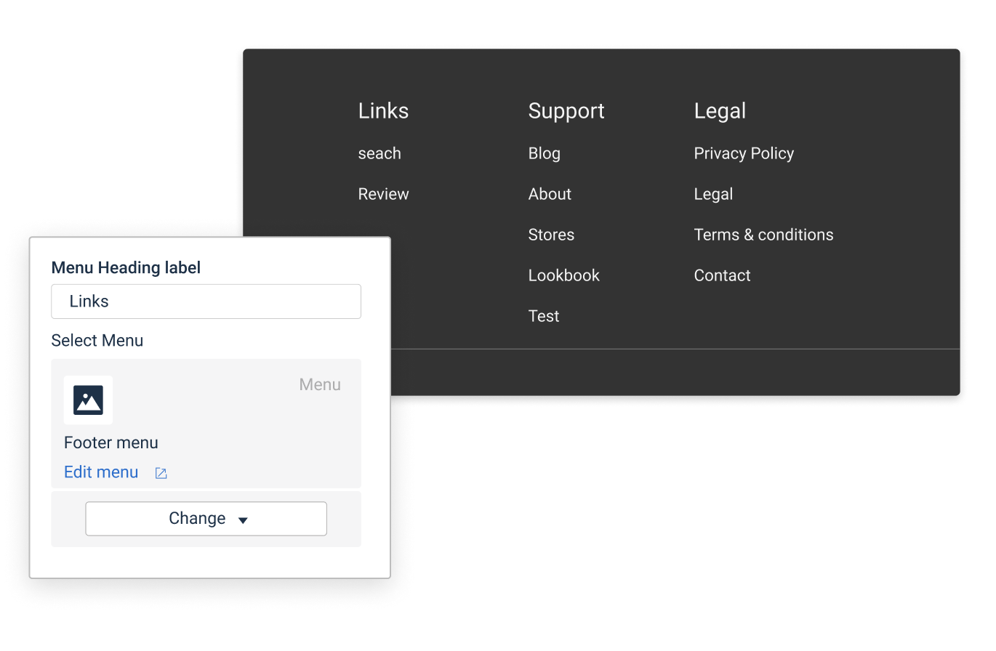Viewport: 996px width, 651px height.
Task: Click inside the Menu Heading label text field
Action: (x=206, y=301)
